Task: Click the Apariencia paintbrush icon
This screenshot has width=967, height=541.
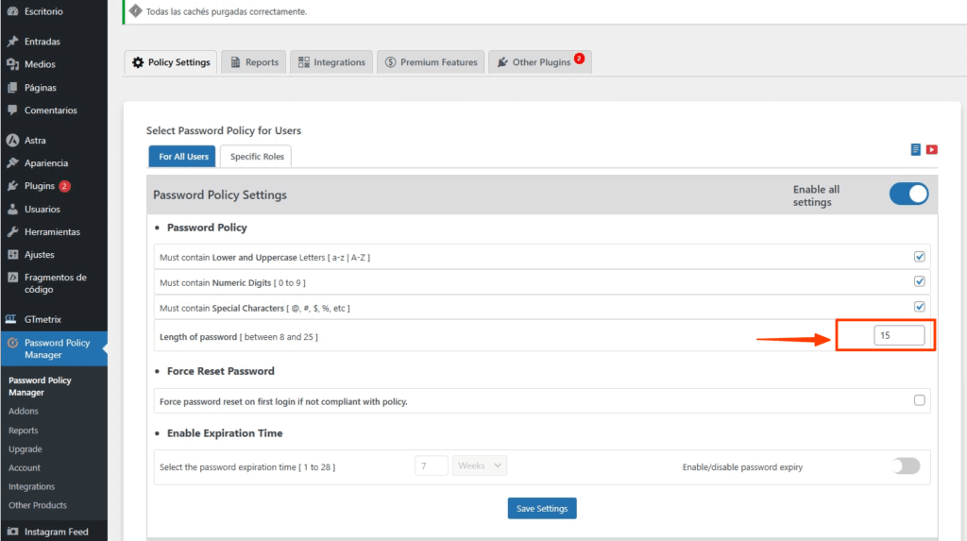Action: click(x=12, y=162)
